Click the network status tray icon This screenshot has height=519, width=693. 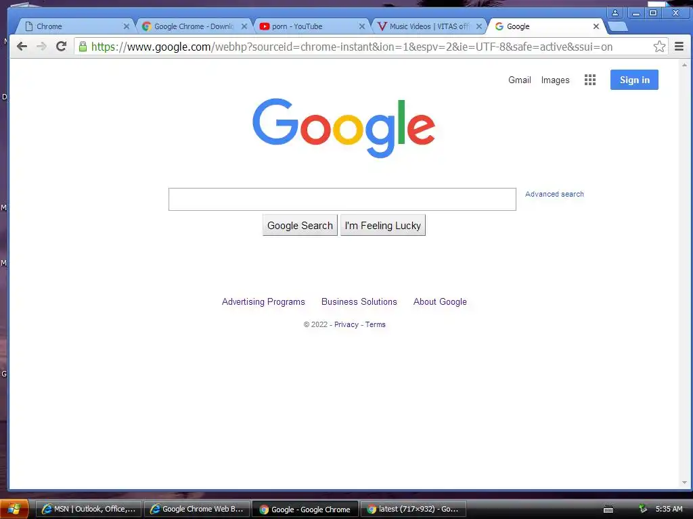coord(643,509)
